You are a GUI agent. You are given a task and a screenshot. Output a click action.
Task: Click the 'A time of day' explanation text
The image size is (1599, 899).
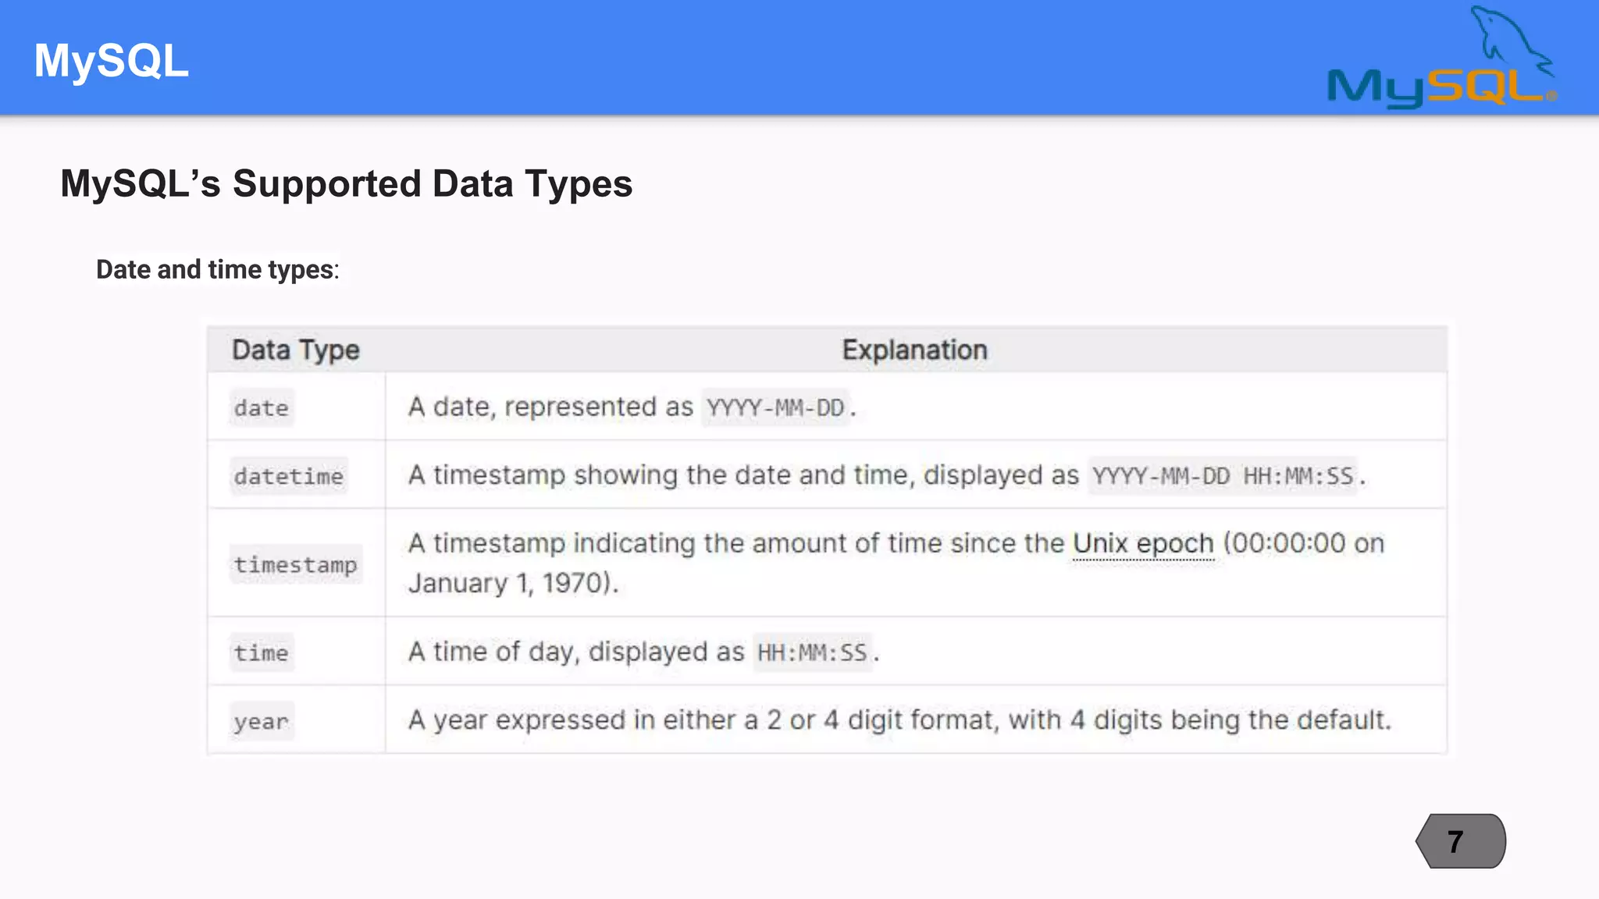(x=576, y=652)
